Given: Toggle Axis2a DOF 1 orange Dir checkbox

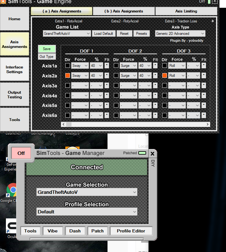Looking at the screenshot, I should click(x=67, y=76).
